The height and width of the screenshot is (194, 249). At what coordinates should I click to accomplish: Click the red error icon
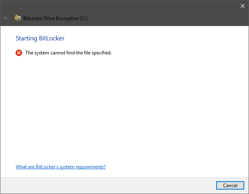[19, 53]
